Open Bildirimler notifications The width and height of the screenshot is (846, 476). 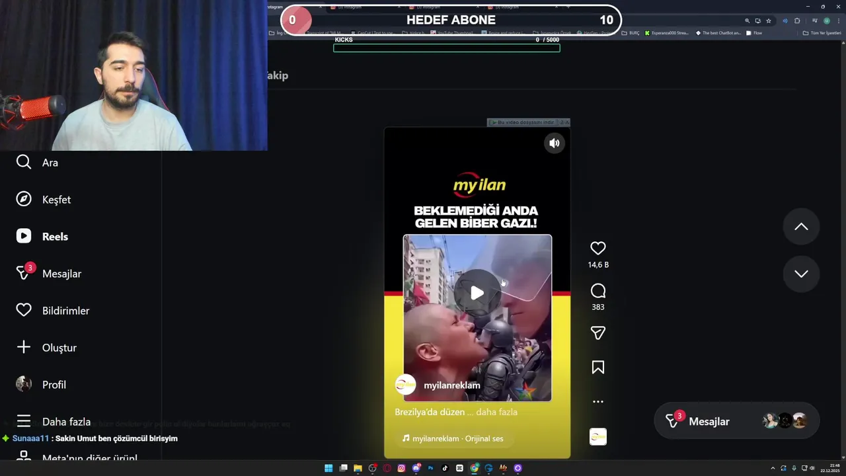pyautogui.click(x=52, y=310)
